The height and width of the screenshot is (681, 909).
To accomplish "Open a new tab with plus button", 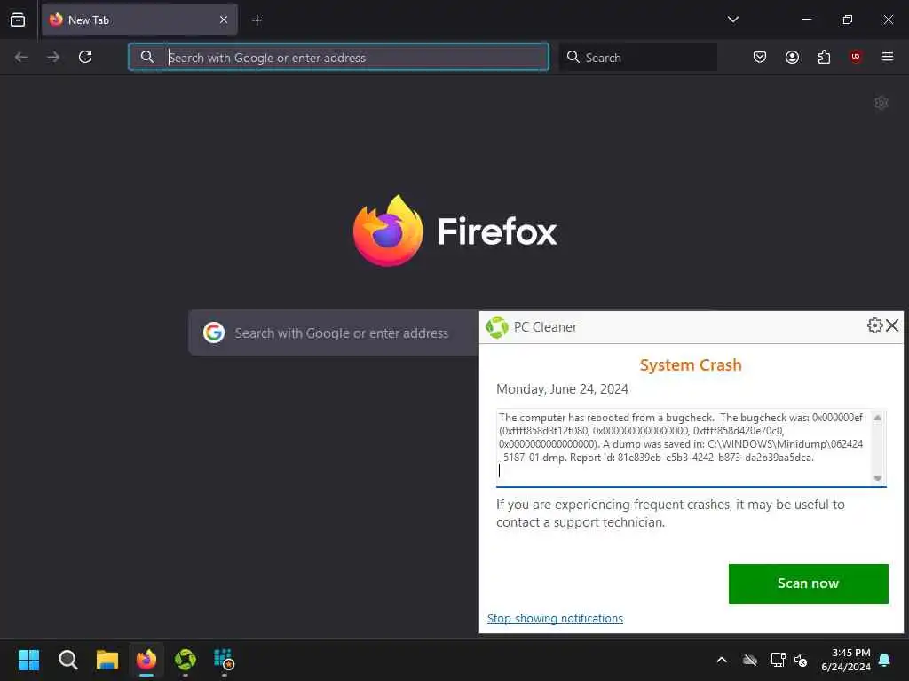I will coord(257,20).
